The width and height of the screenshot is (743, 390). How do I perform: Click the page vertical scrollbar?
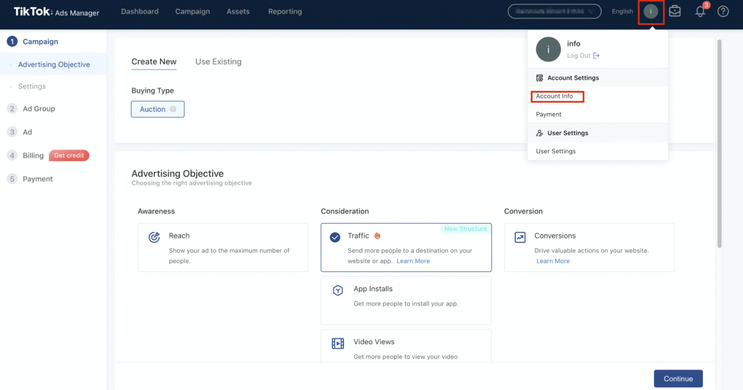coord(719,144)
